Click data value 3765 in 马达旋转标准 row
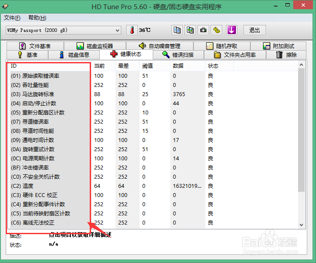 (179, 94)
